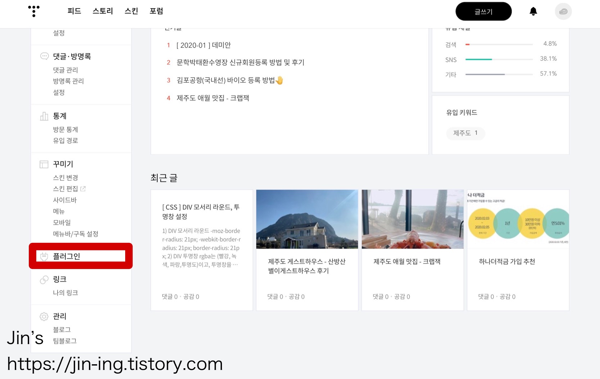Open 나의 링크
Screen dimensions: 600x379
65,293
